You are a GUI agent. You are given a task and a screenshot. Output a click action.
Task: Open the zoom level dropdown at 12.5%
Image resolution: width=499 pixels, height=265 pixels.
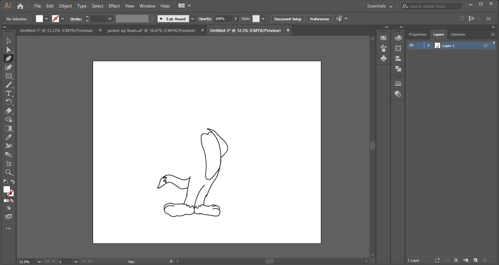coord(39,261)
